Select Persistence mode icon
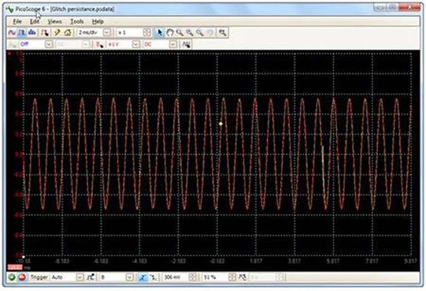The height and width of the screenshot is (291, 426). coord(22,32)
